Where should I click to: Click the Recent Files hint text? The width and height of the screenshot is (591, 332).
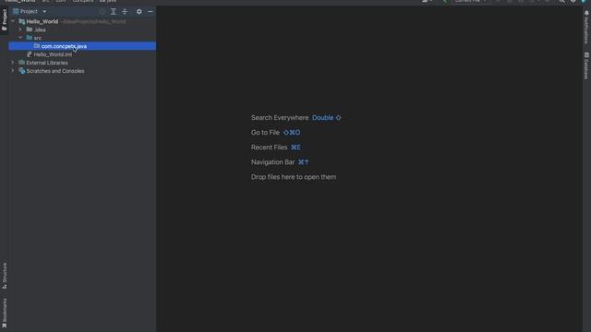point(269,148)
